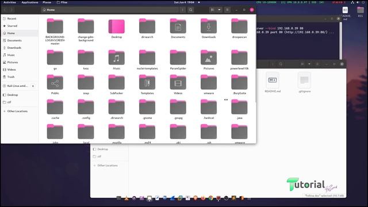Select the BACKGROUND-LOGIN-SCREEN-master folder
Image resolution: width=368 pixels, height=207 pixels.
55,32
